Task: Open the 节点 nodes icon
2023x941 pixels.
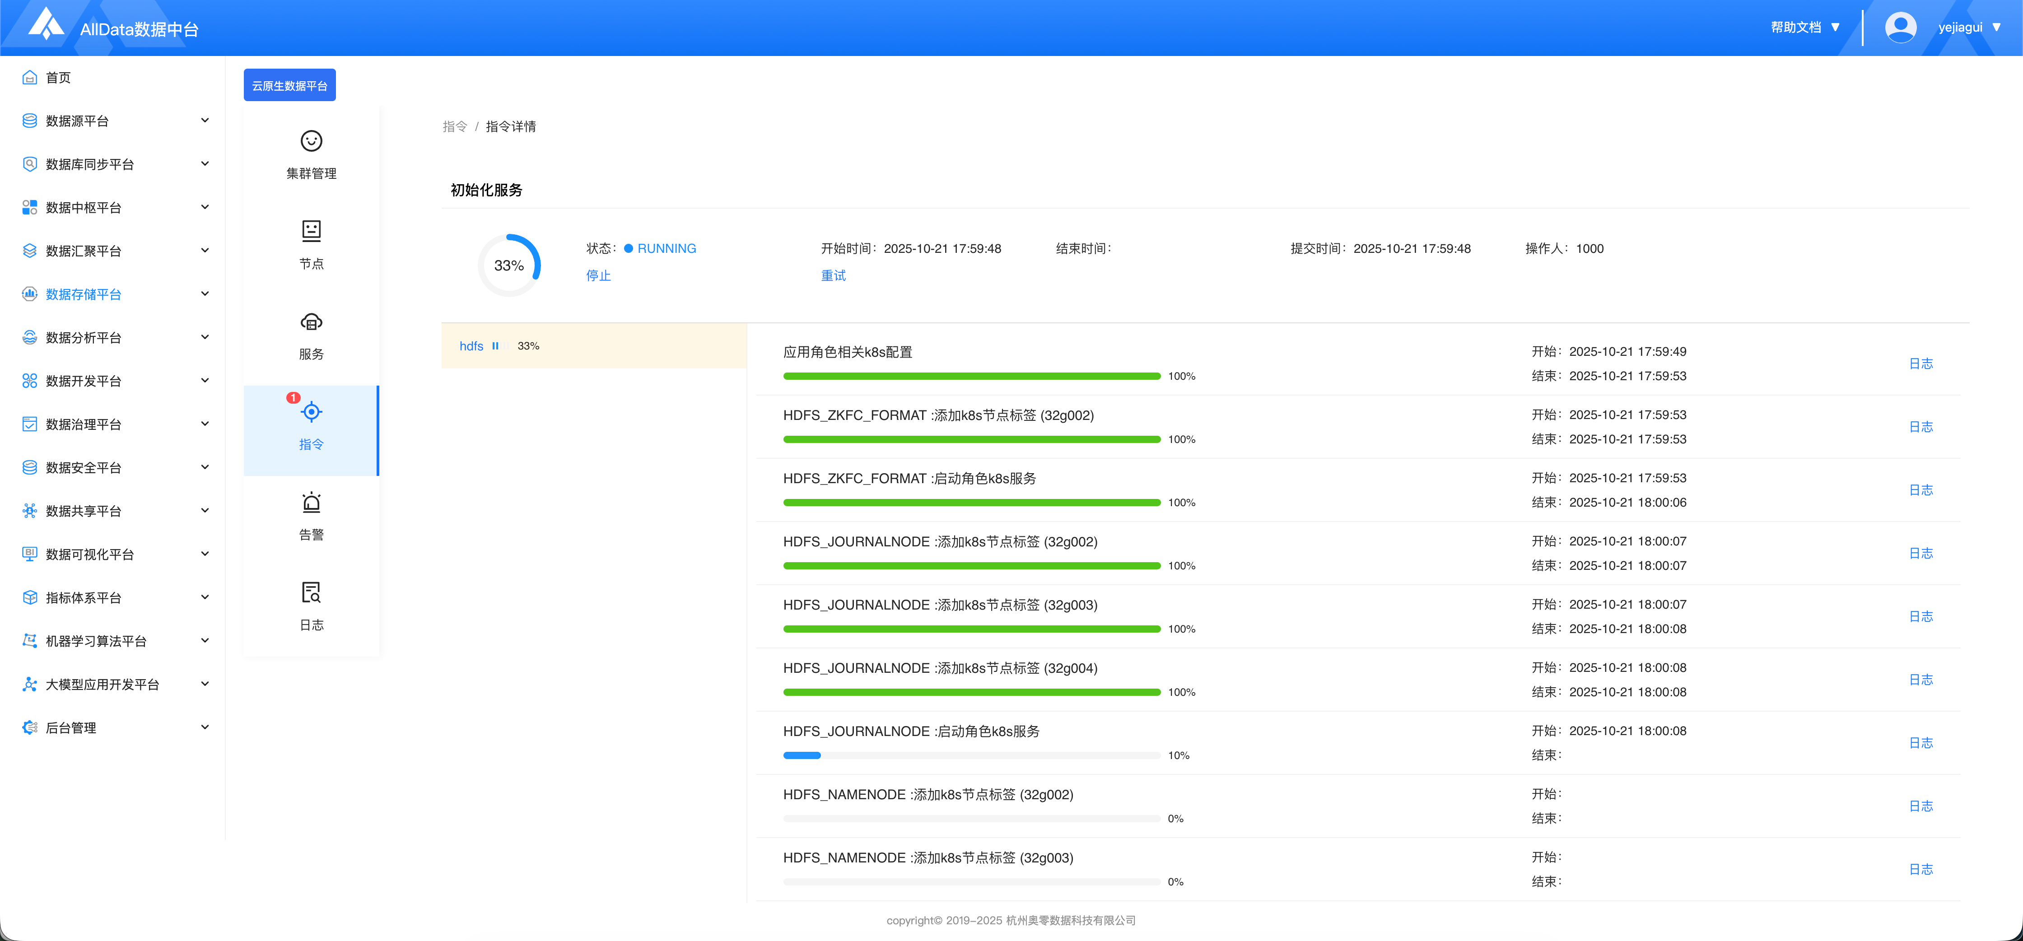Action: pyautogui.click(x=311, y=231)
